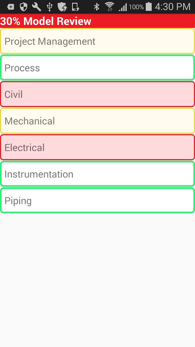
Task: Open the Instrumentation section
Action: point(97,174)
